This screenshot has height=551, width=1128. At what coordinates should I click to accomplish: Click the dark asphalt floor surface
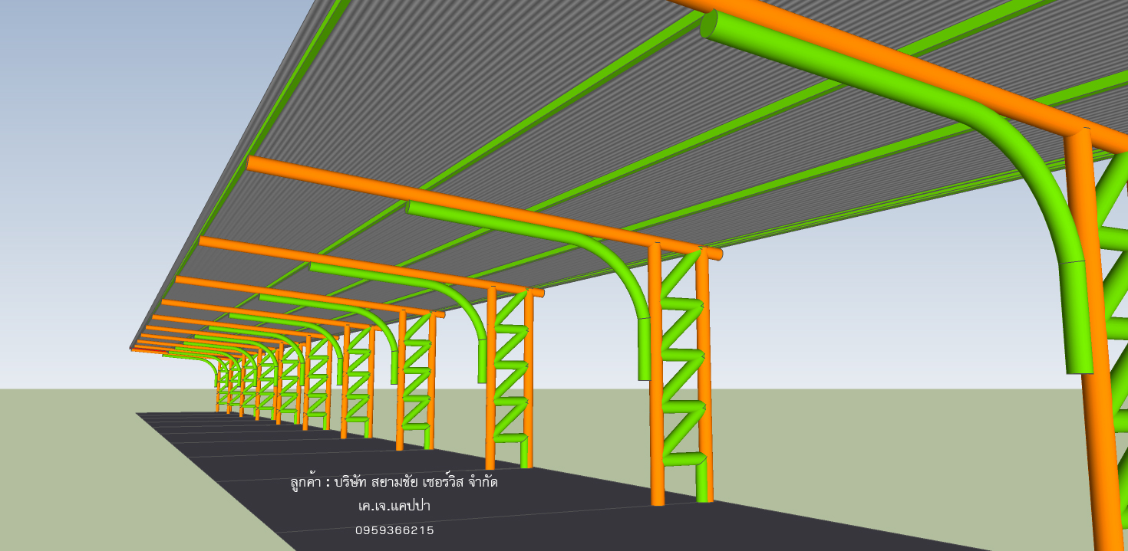click(x=537, y=521)
